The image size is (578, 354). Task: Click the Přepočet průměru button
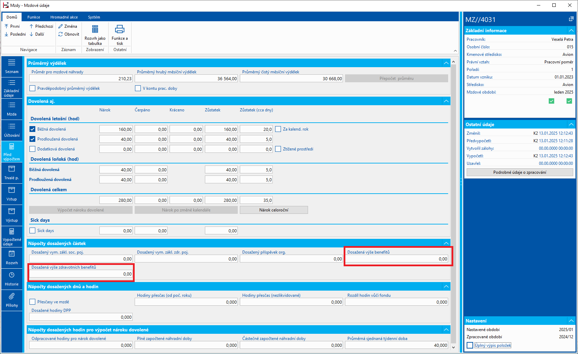(x=396, y=78)
